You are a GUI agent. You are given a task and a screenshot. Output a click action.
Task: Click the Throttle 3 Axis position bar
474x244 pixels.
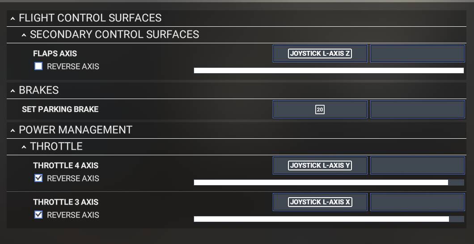pyautogui.click(x=329, y=219)
